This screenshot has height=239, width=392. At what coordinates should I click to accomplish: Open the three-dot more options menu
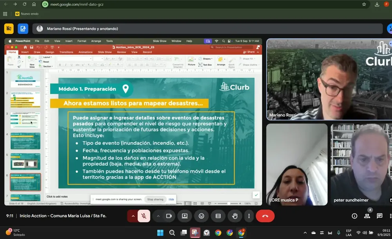pos(249,216)
